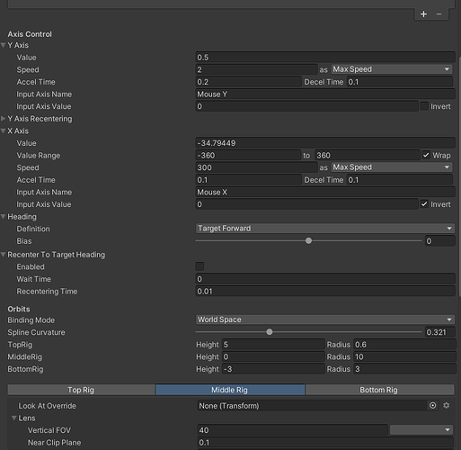Open the Y Axis Max Speed dropdown
Screen dimensions: 461x450
pyautogui.click(x=392, y=69)
